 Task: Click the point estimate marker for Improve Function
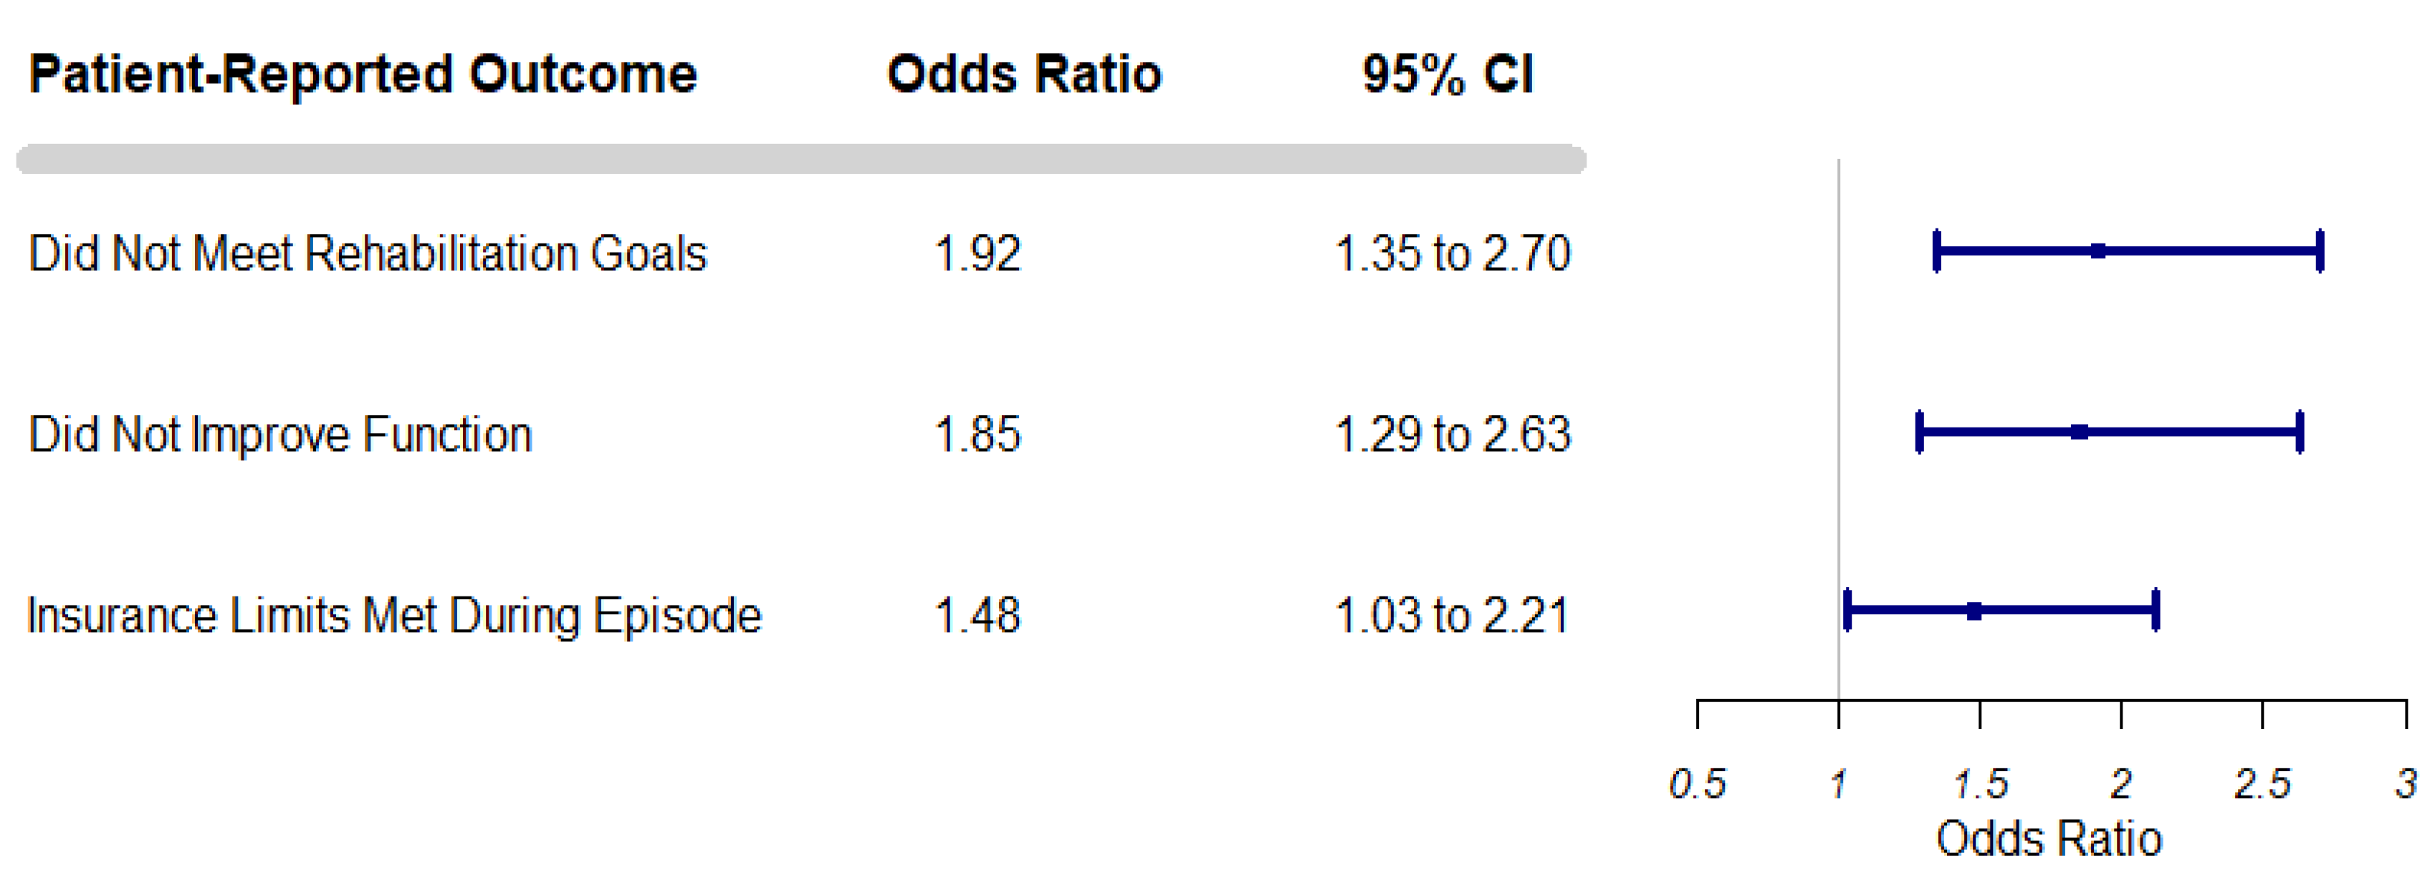click(x=2079, y=432)
